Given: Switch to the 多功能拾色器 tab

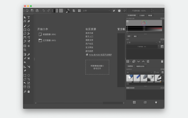Looking at the screenshot, I should pos(132,15).
